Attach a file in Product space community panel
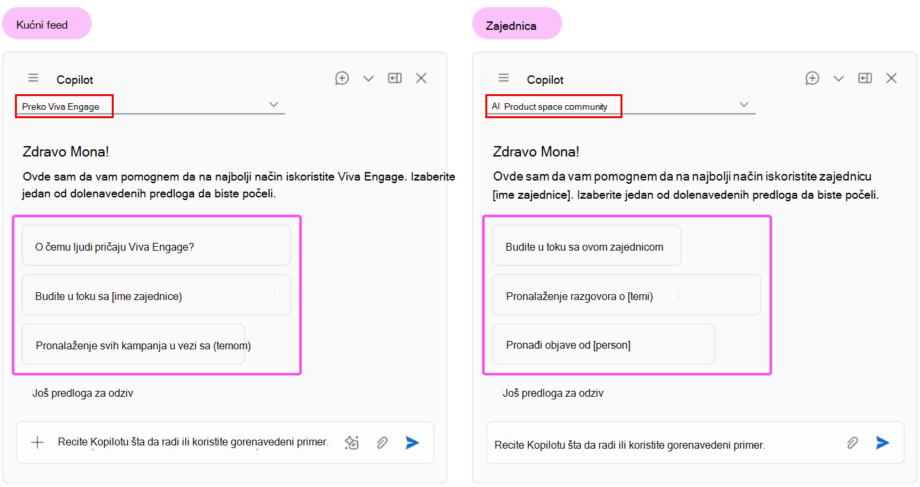This screenshot has width=920, height=487. pos(852,443)
